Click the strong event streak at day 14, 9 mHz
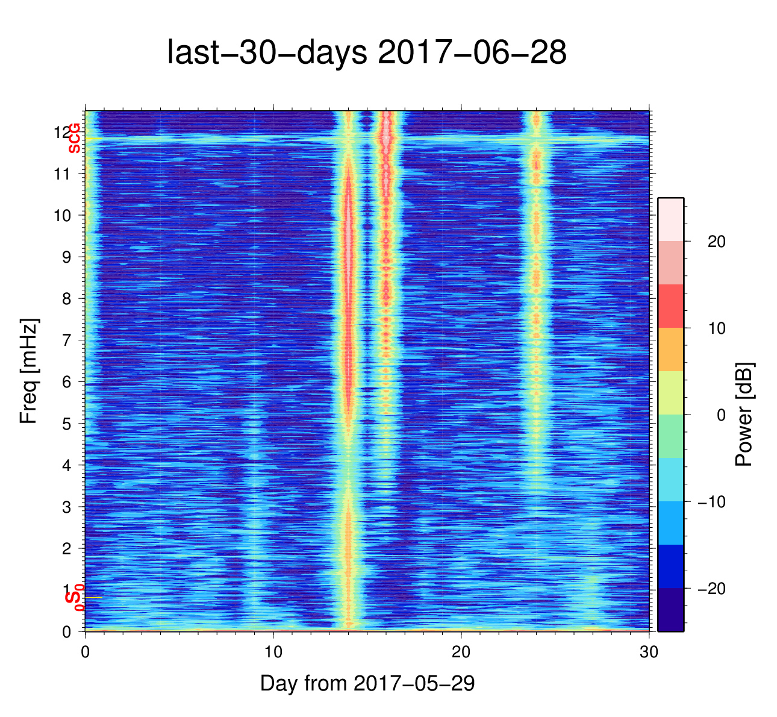777x717 pixels. coord(348,257)
